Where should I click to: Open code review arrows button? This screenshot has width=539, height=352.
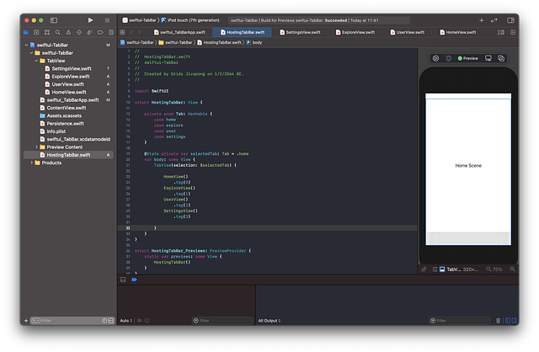click(494, 20)
